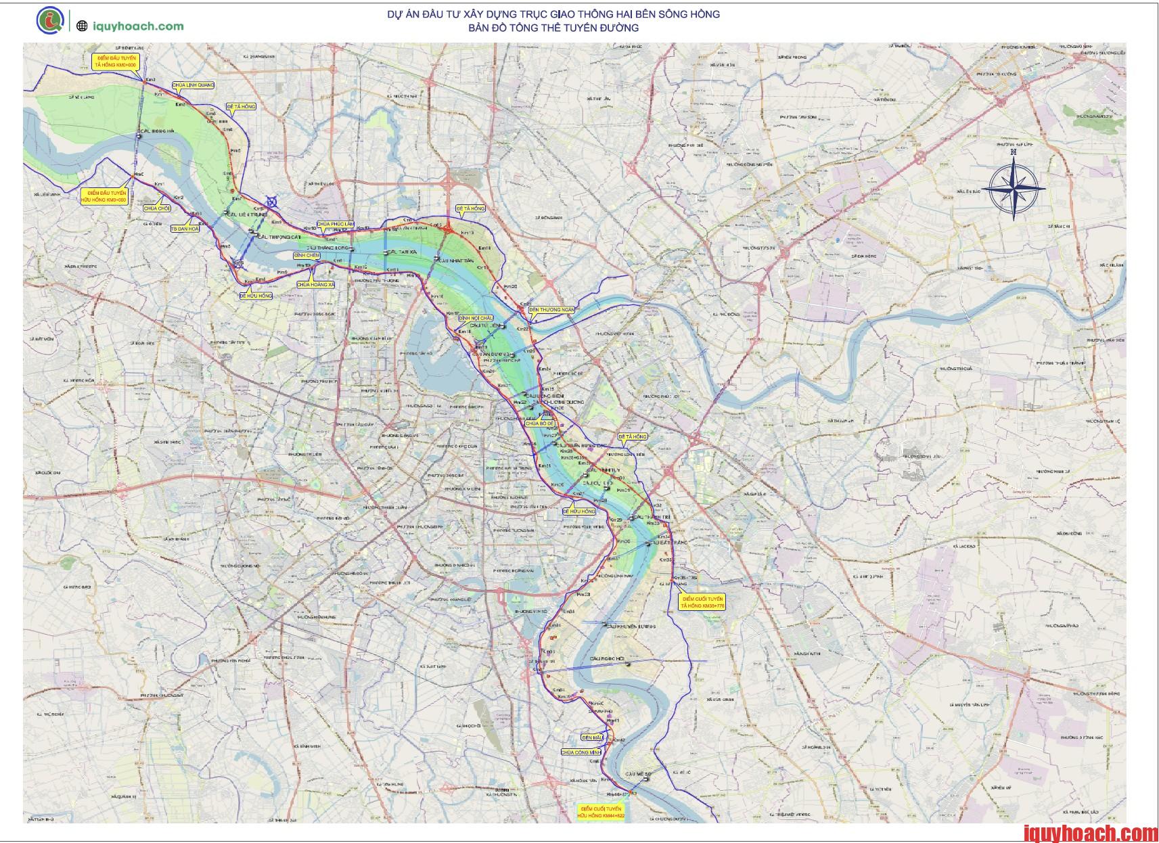This screenshot has height=843, width=1159.
Task: Click the Cầu Nhật Tân bridge marker icon
Action: 438,257
